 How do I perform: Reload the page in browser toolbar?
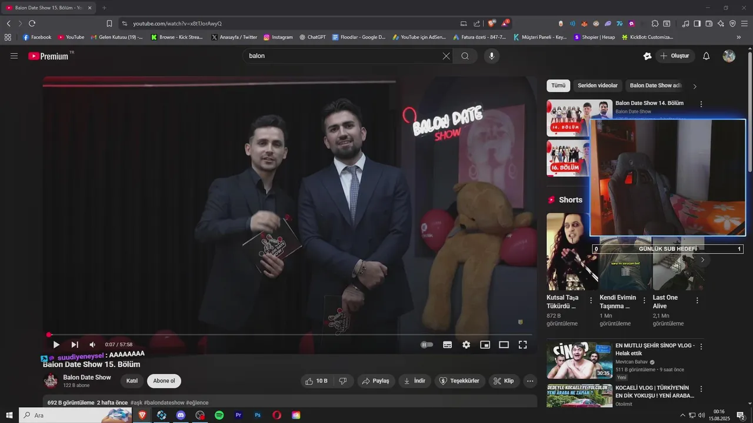tap(32, 23)
